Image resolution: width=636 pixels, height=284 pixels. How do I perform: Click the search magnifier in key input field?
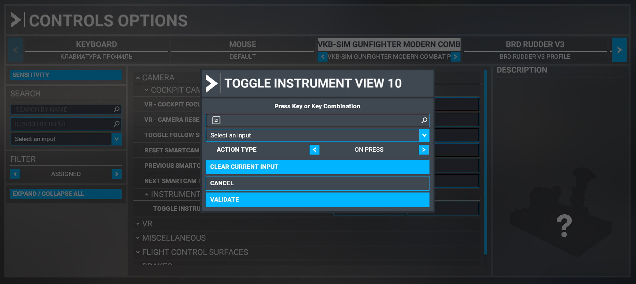424,120
